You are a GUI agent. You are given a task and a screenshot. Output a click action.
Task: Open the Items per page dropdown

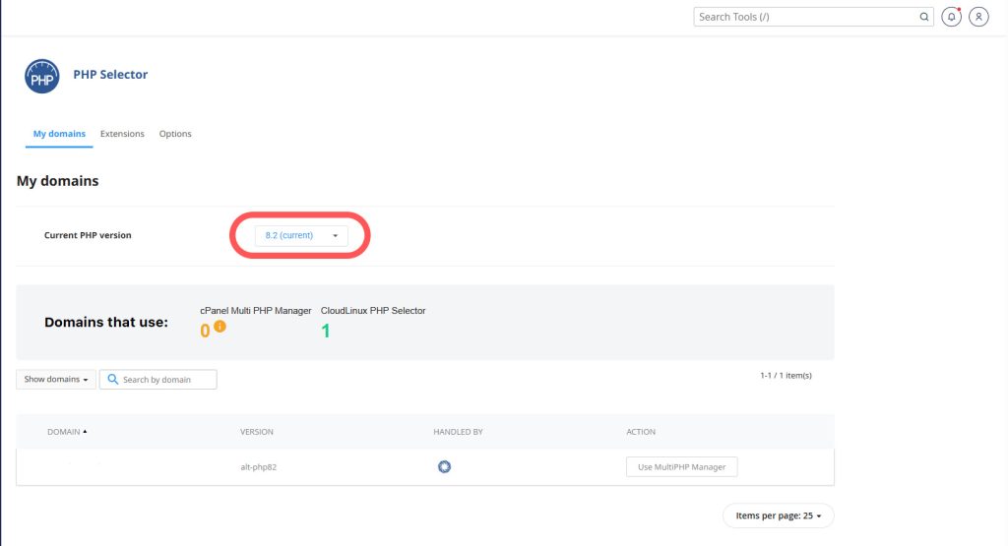(x=778, y=516)
